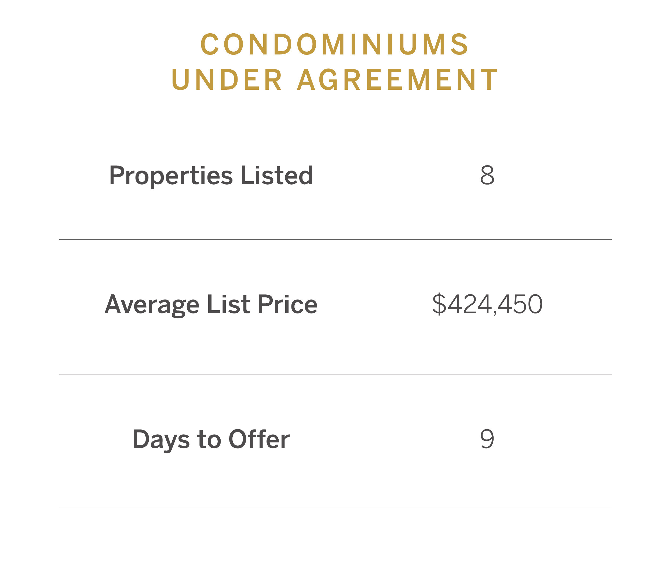This screenshot has height=563, width=671.
Task: Click the divider line below Properties Listed
Action: click(336, 239)
